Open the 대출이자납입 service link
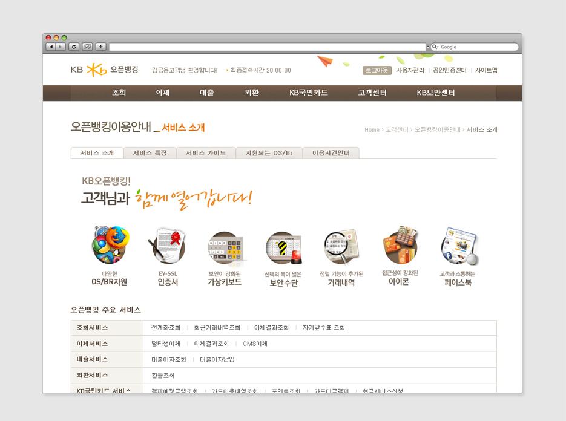This screenshot has width=566, height=421. 217,359
